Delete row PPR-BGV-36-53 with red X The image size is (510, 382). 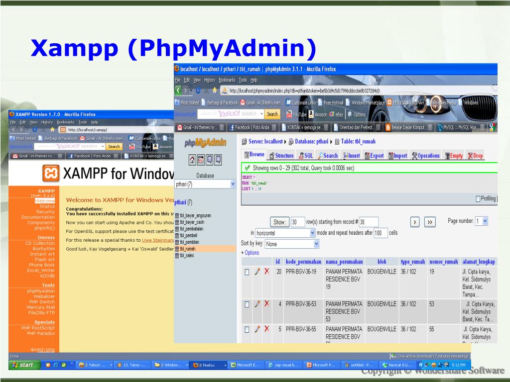pos(267,304)
